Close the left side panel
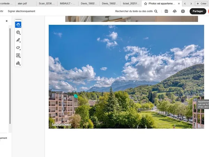 tap(7, 21)
